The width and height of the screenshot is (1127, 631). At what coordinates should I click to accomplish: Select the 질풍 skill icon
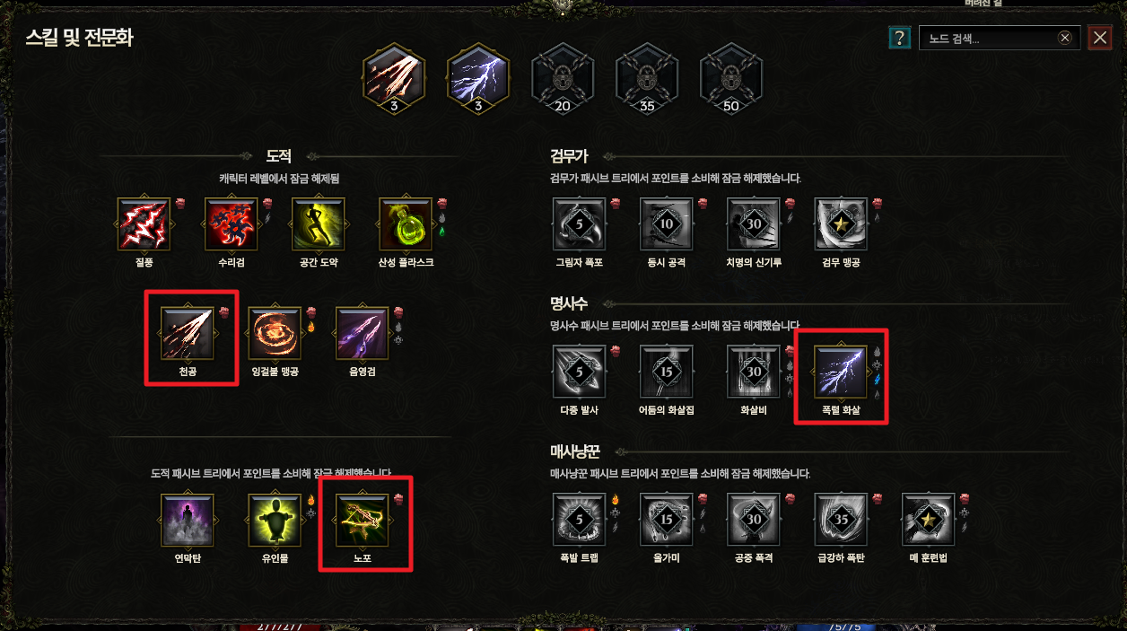click(x=144, y=223)
